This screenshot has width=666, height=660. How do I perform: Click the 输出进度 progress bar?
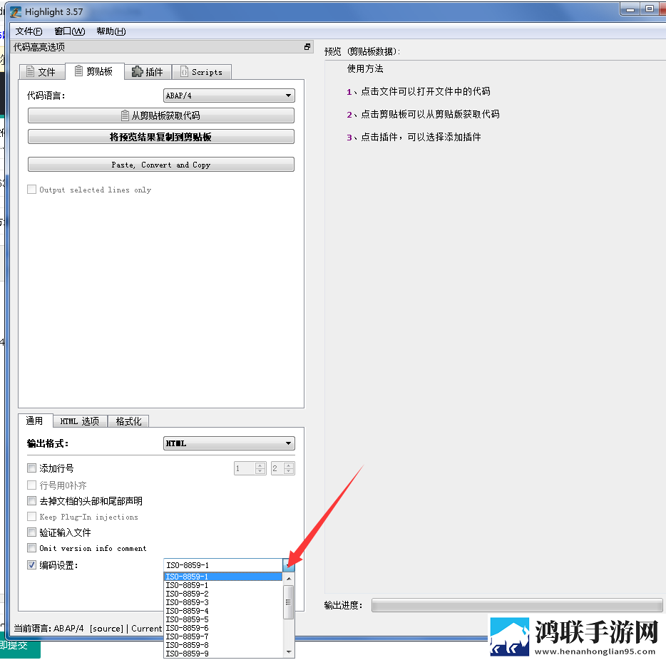coord(517,605)
